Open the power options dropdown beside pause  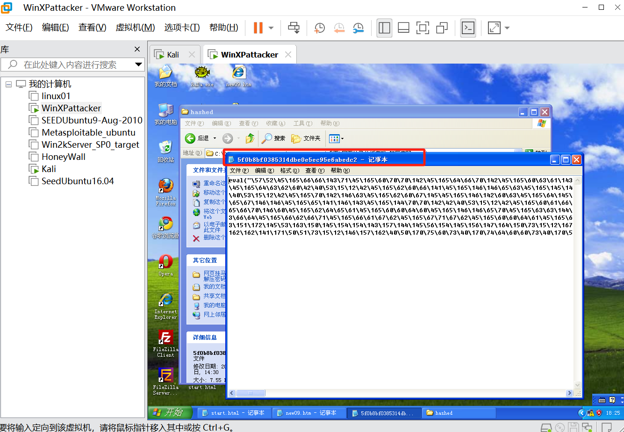coord(271,28)
